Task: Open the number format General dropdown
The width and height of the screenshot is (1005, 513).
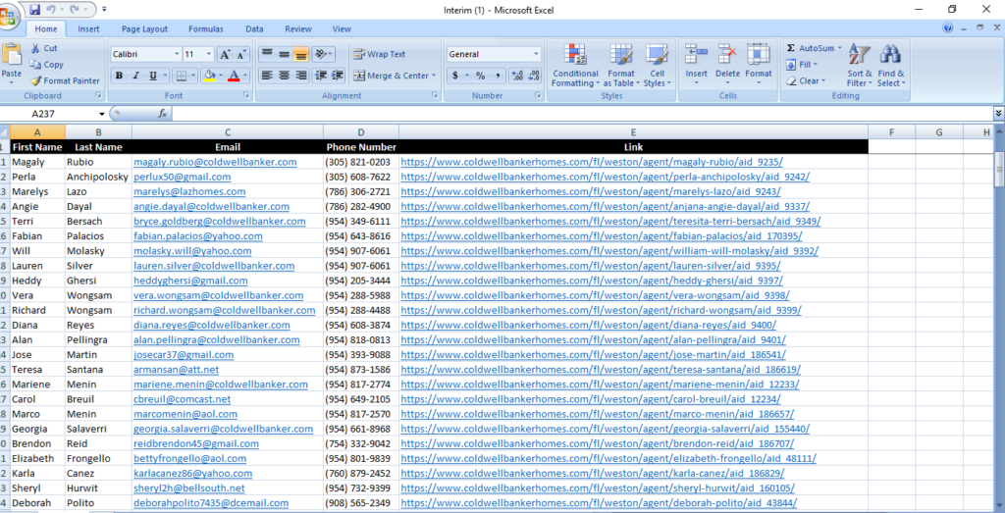Action: (537, 54)
